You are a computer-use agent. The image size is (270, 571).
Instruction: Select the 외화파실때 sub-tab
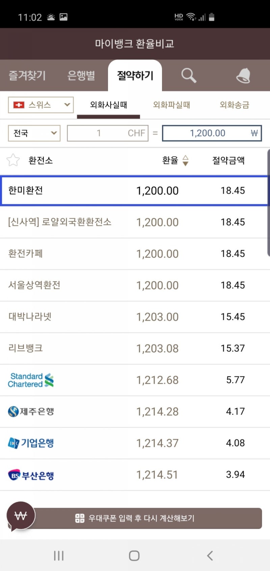coord(171,105)
